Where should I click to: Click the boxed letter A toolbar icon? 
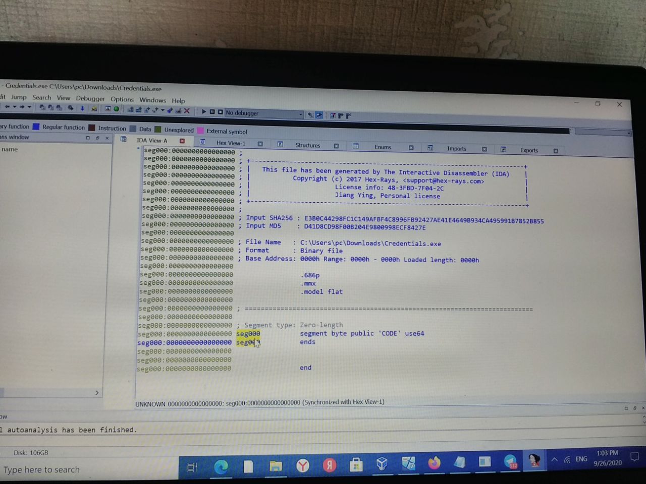tap(107, 108)
